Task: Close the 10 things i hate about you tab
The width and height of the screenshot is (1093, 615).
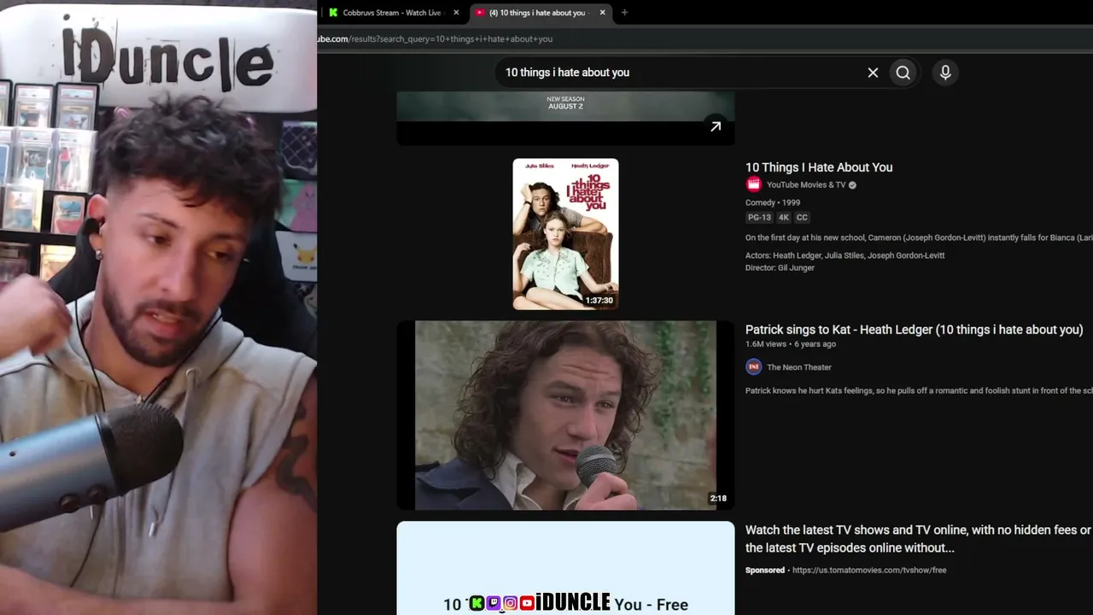Action: click(x=603, y=13)
